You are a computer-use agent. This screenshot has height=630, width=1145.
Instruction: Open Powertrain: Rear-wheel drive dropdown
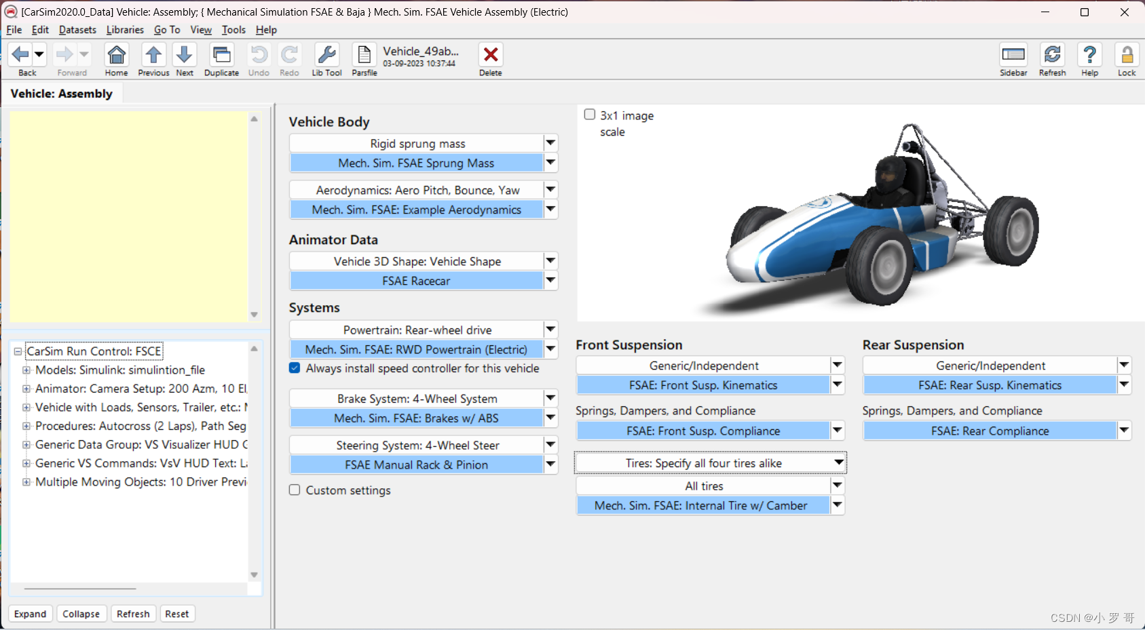pos(550,330)
